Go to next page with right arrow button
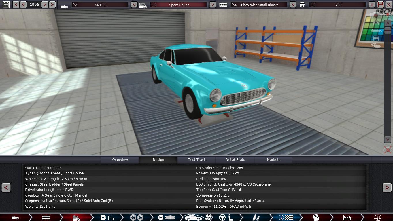393x221 pixels. click(x=387, y=188)
